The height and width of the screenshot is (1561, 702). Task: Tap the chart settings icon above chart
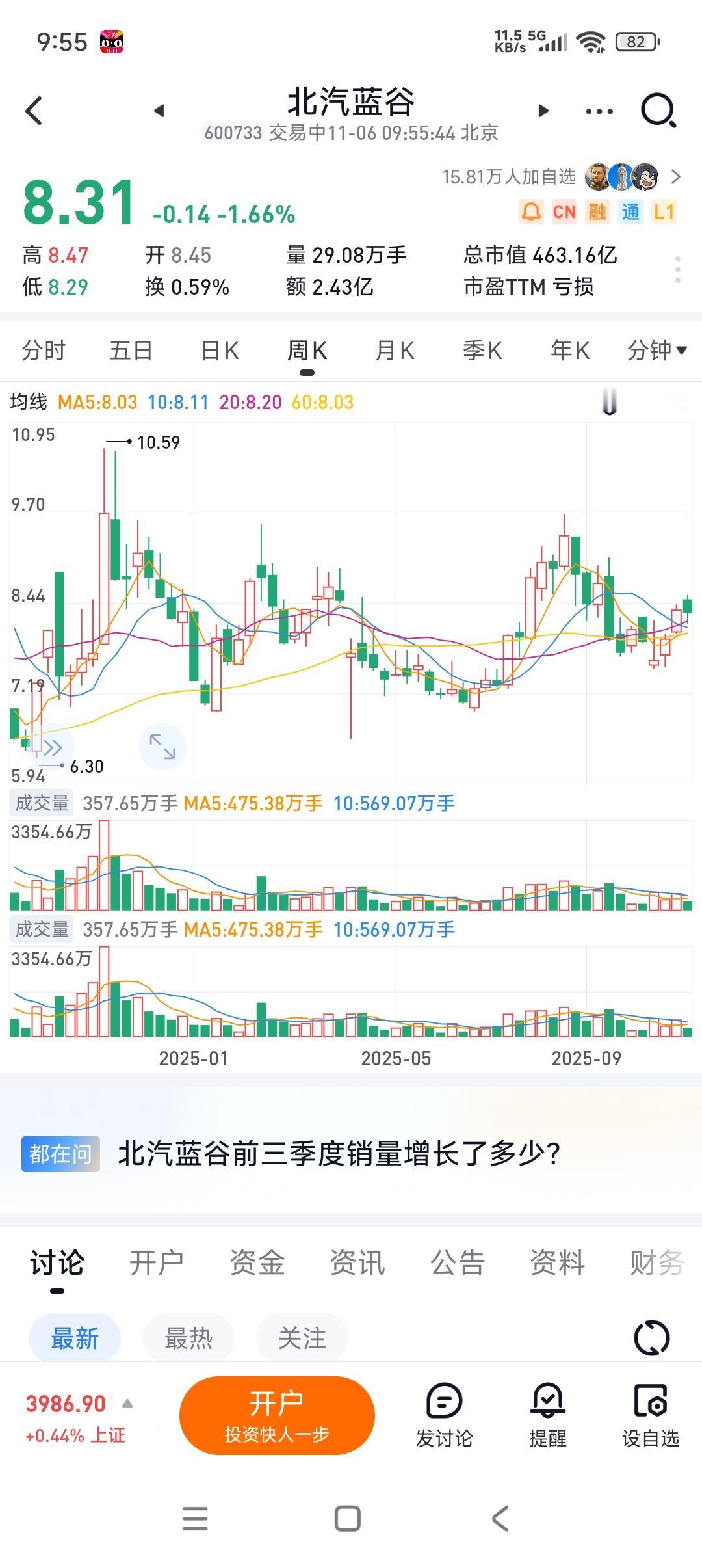click(609, 401)
